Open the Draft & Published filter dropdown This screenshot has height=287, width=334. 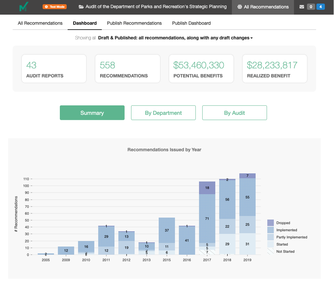(x=175, y=38)
